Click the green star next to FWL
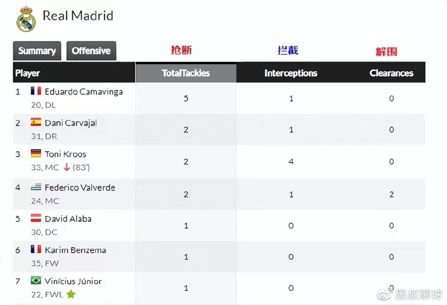447x305 pixels. coord(71,295)
